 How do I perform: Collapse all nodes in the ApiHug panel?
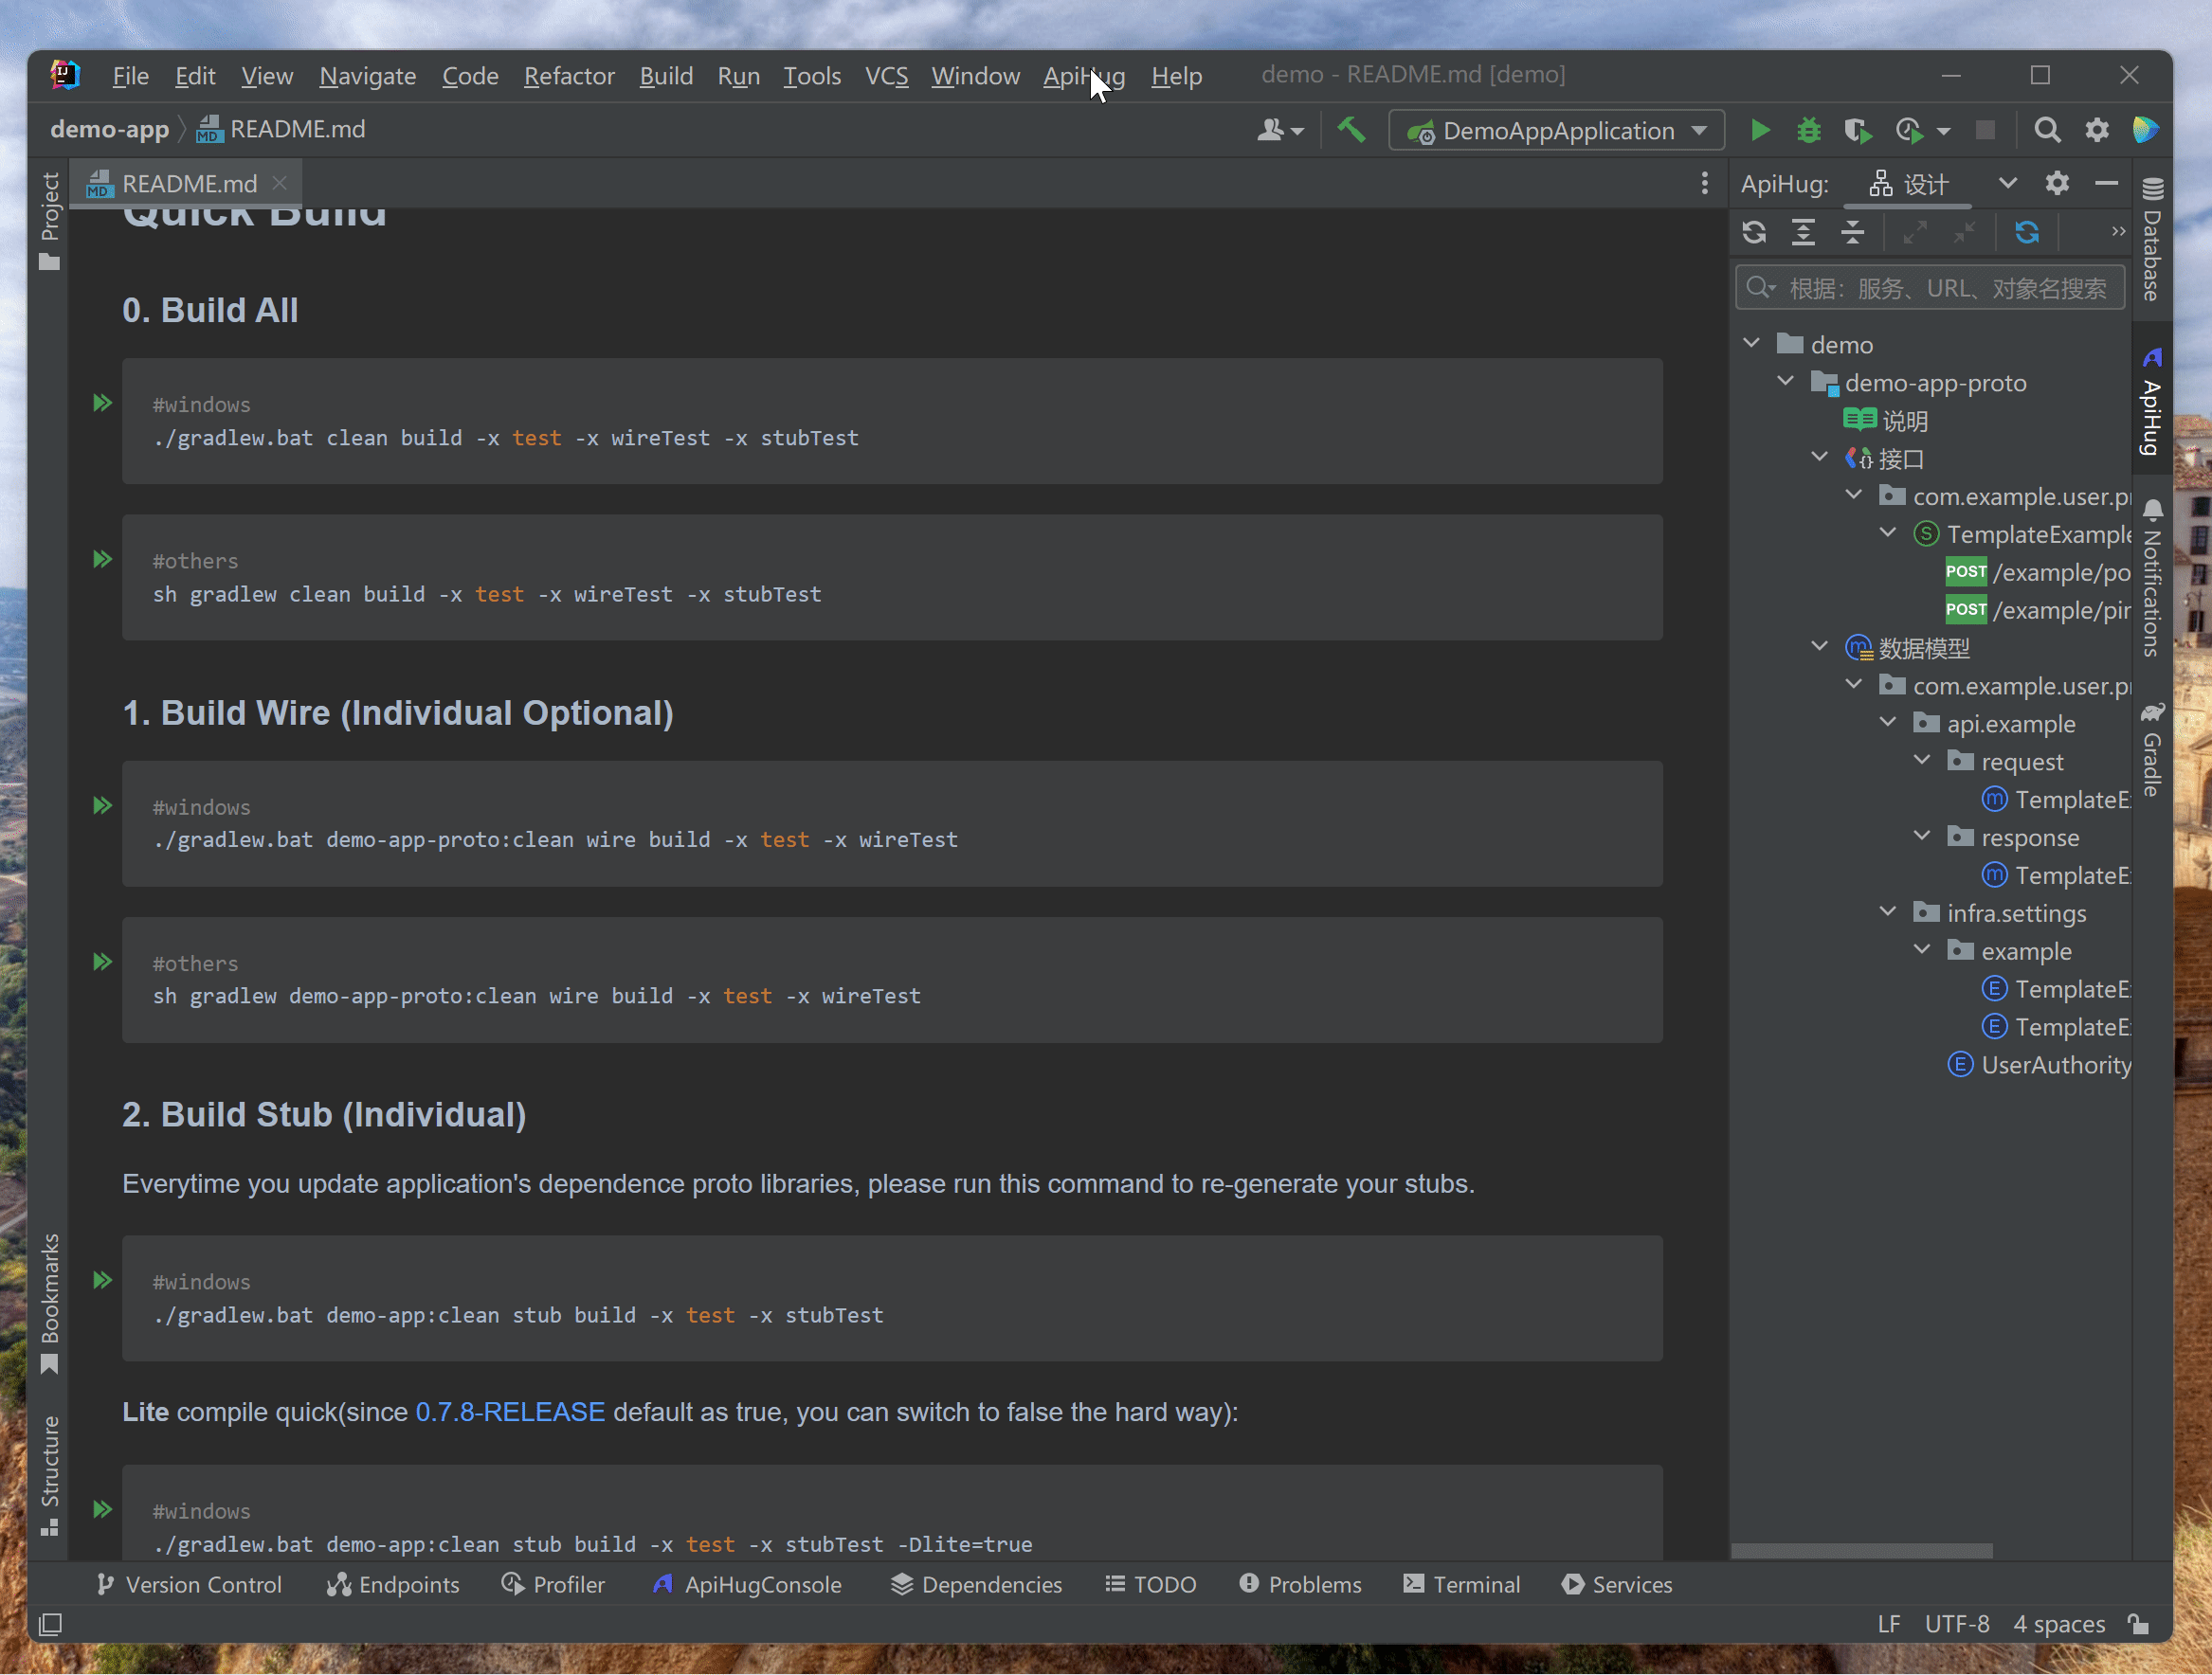point(1852,232)
